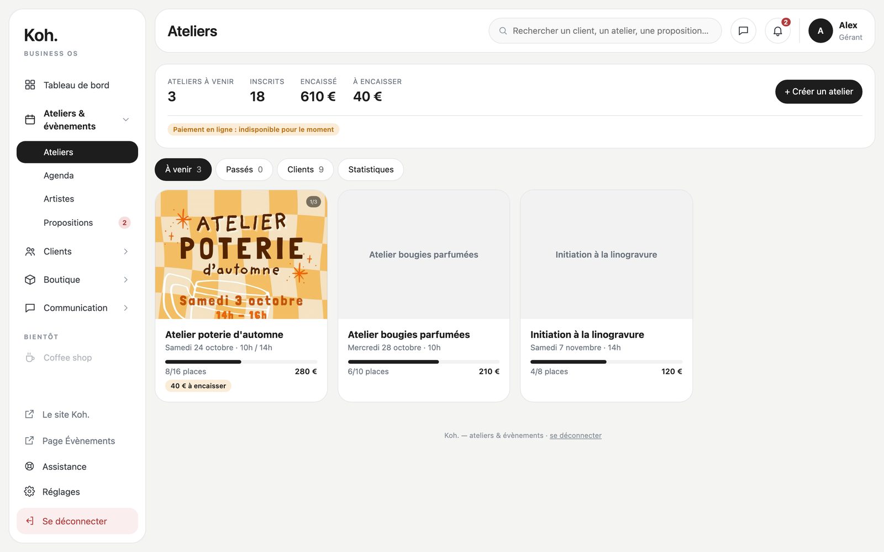Image resolution: width=884 pixels, height=552 pixels.
Task: Click the Tableau de bord grid icon
Action: pyautogui.click(x=30, y=85)
